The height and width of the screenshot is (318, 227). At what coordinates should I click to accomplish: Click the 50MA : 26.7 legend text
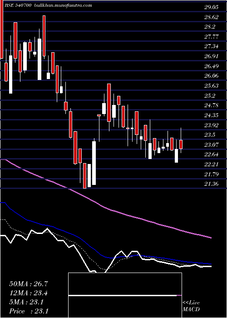pos(29,284)
